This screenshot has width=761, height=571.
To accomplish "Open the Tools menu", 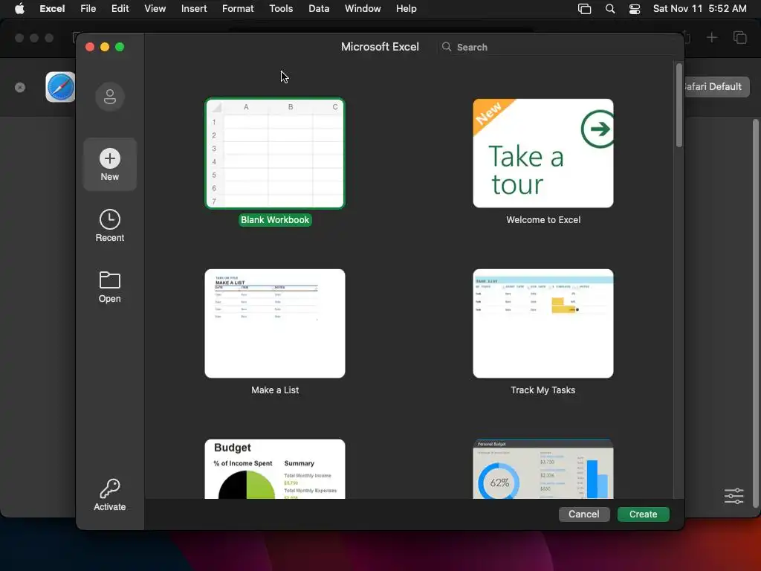I will tap(281, 9).
